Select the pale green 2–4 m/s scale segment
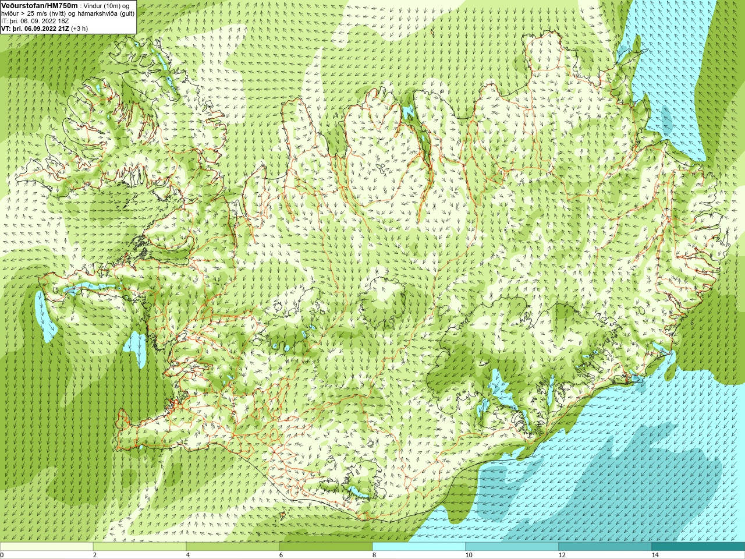This screenshot has width=745, height=559. click(140, 547)
